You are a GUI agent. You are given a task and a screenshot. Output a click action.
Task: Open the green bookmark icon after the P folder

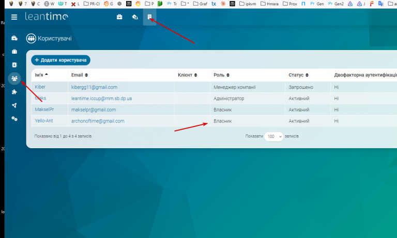[x=160, y=4]
